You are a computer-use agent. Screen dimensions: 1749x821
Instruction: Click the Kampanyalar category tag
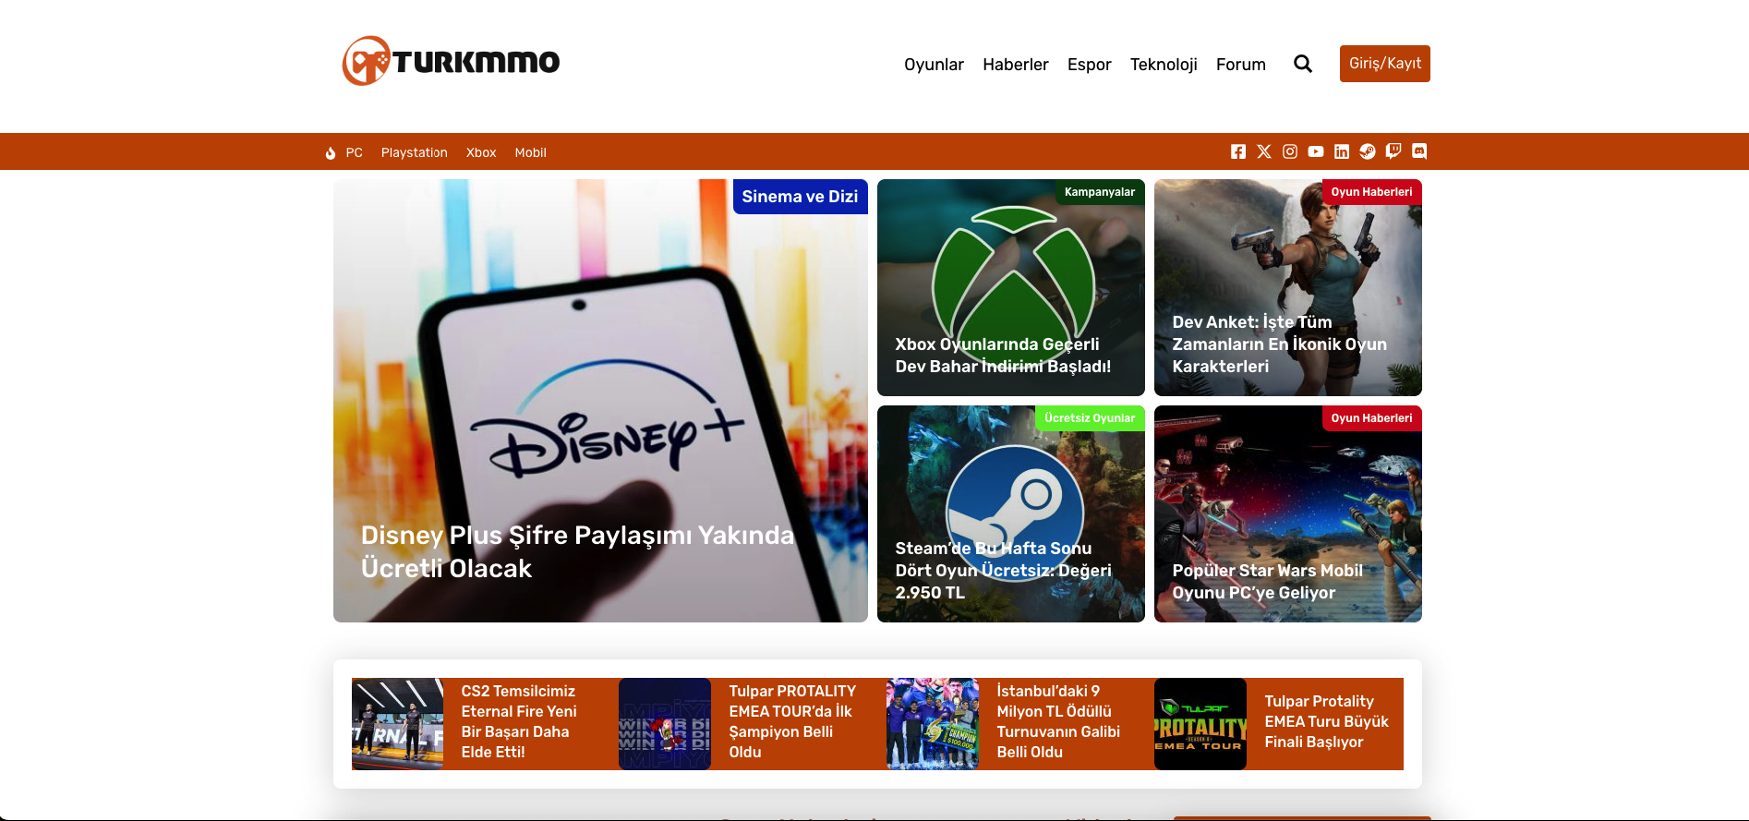(1099, 192)
